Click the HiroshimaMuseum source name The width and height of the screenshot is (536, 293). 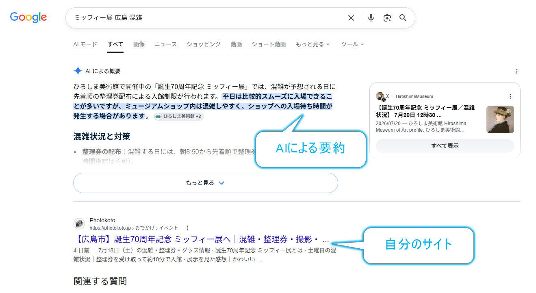414,96
